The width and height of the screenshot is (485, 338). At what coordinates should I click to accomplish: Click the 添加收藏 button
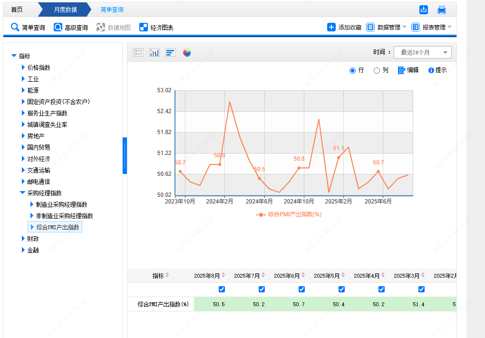click(344, 27)
